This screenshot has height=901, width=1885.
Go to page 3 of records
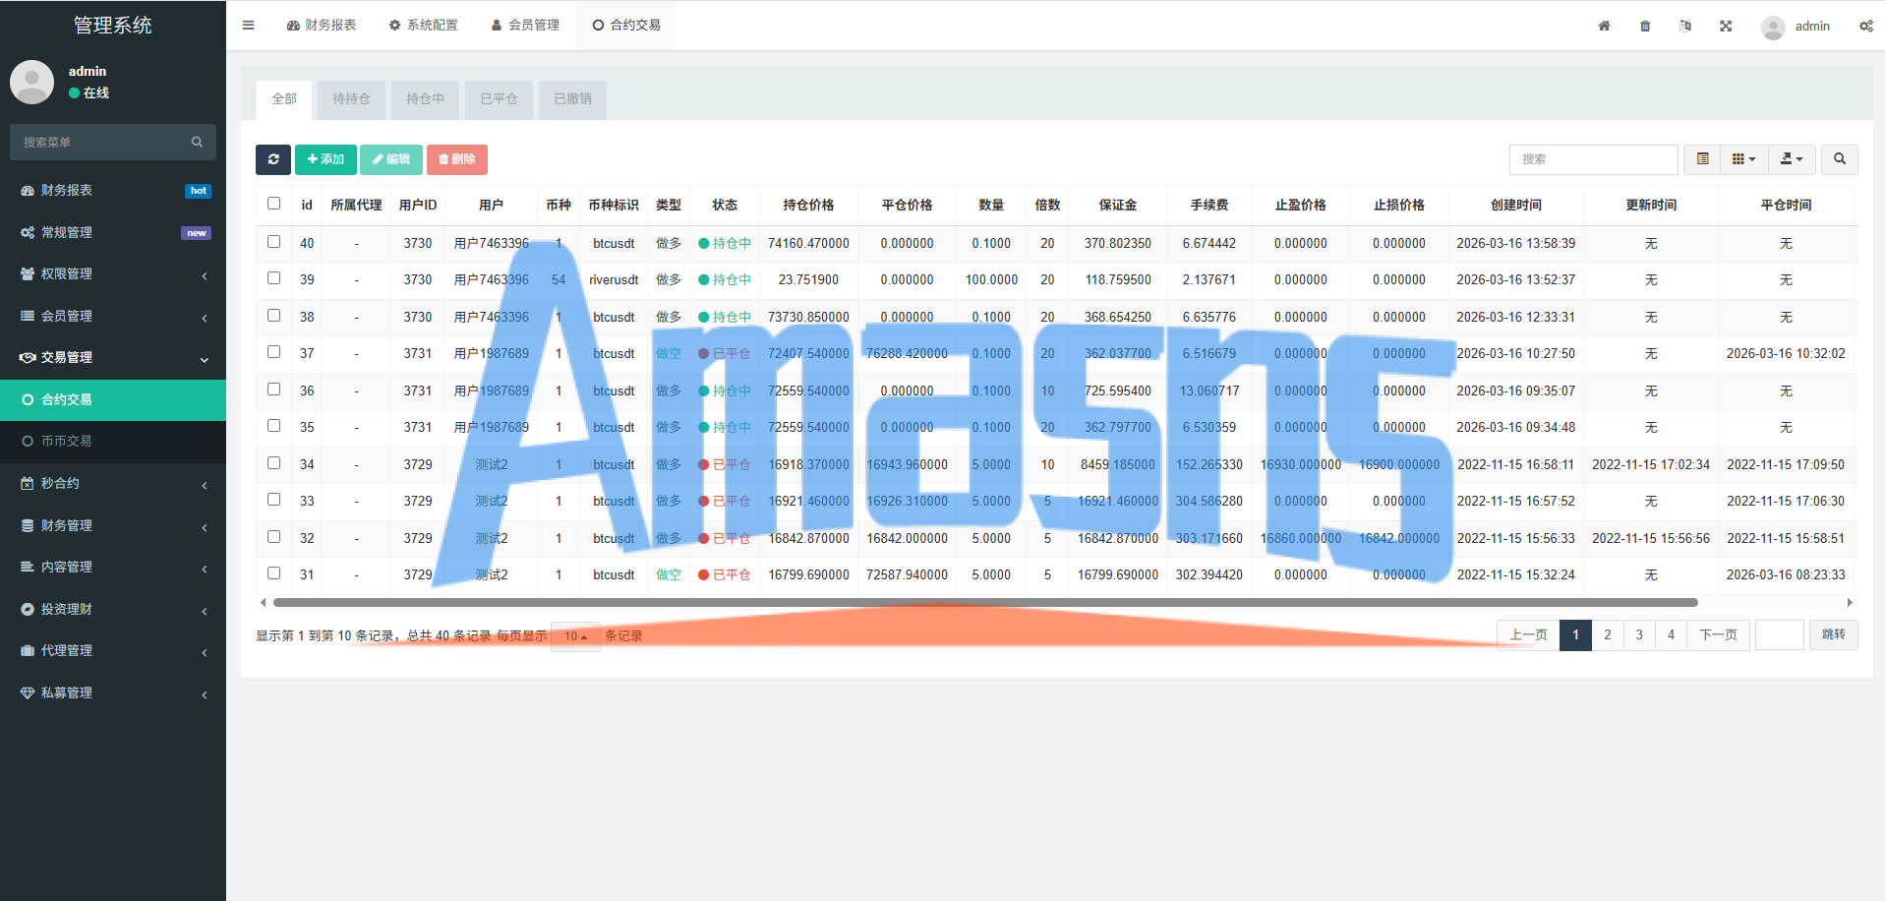tap(1639, 635)
